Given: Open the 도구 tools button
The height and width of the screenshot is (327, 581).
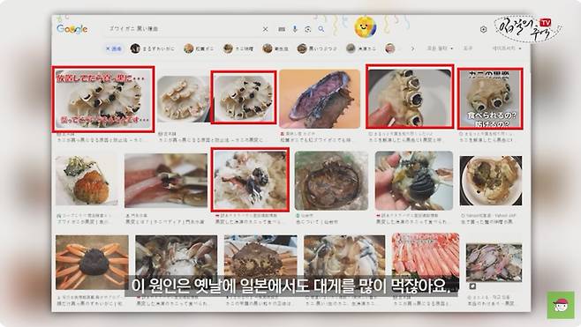Looking at the screenshot, I should [468, 48].
